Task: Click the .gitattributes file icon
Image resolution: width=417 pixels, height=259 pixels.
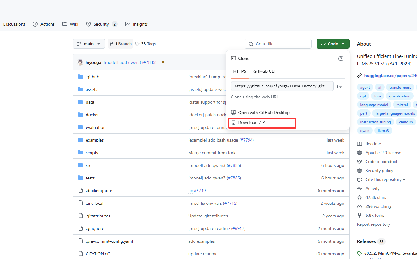Action: (80, 216)
